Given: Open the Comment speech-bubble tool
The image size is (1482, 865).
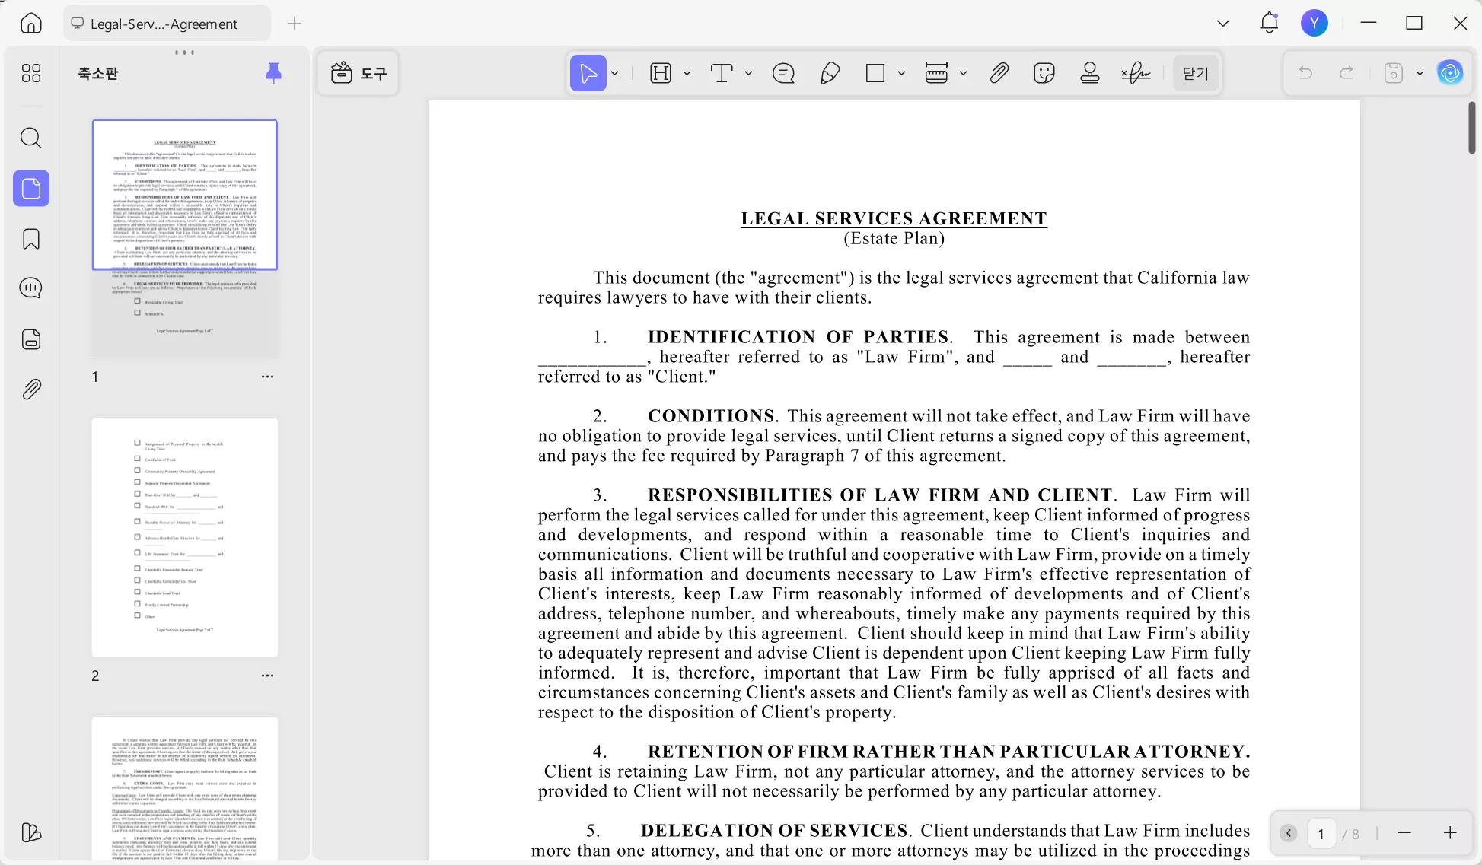Looking at the screenshot, I should tap(783, 73).
